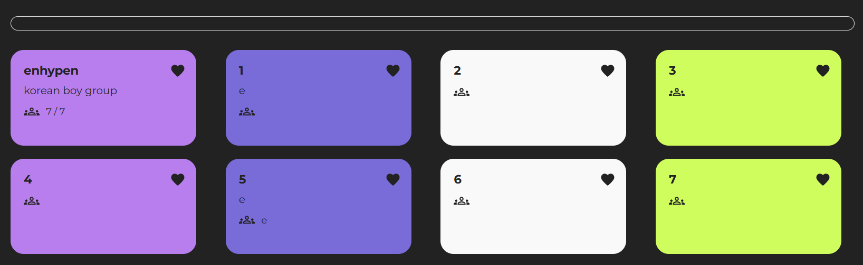
Task: Toggle heart on card 1
Action: click(x=393, y=70)
